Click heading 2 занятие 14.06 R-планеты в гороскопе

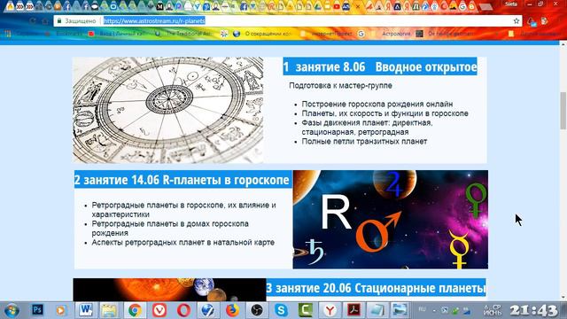pos(183,179)
